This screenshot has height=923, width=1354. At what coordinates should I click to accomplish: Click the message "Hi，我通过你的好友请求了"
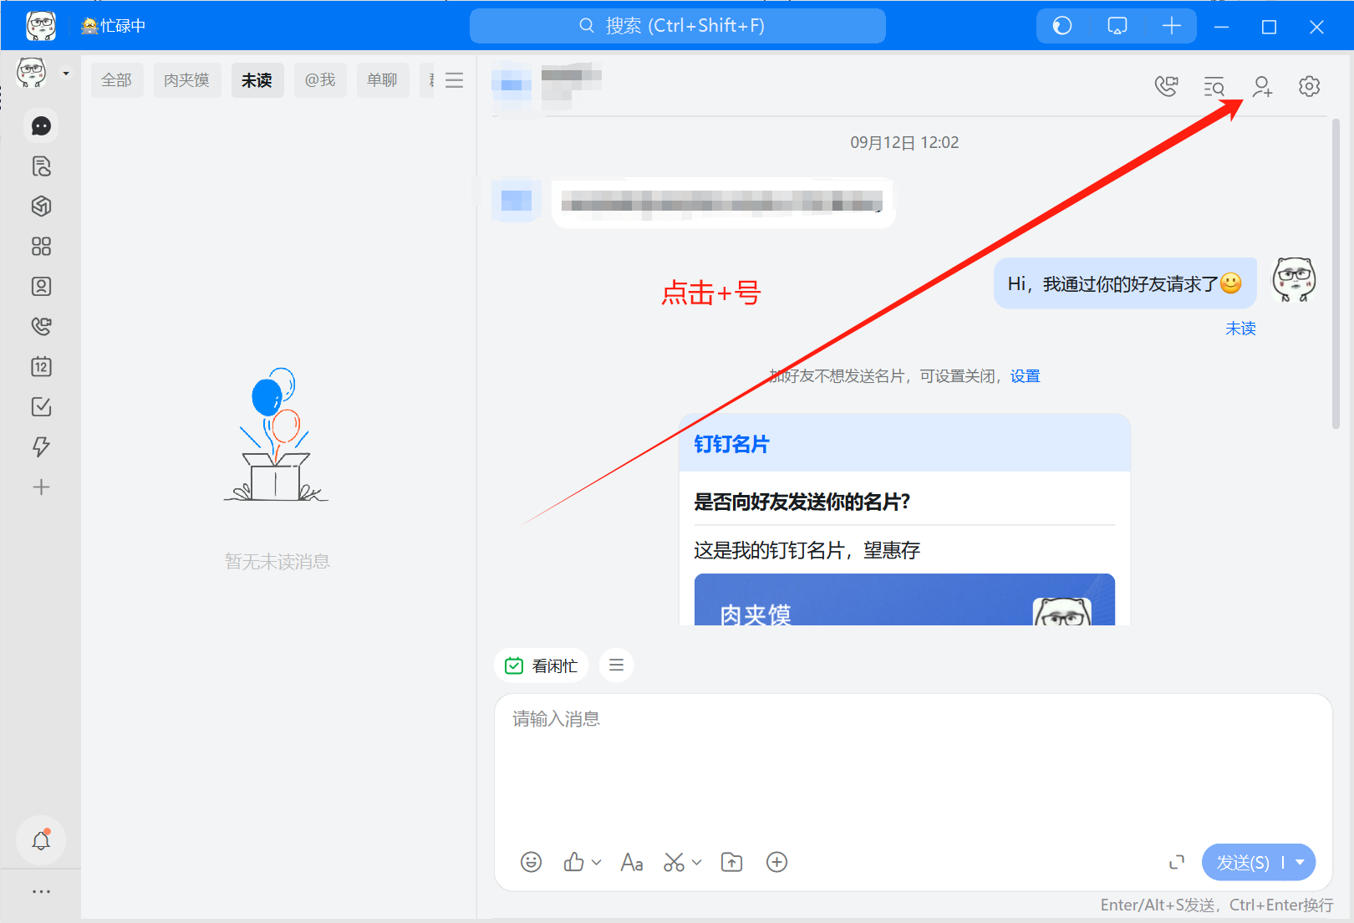click(x=1125, y=283)
